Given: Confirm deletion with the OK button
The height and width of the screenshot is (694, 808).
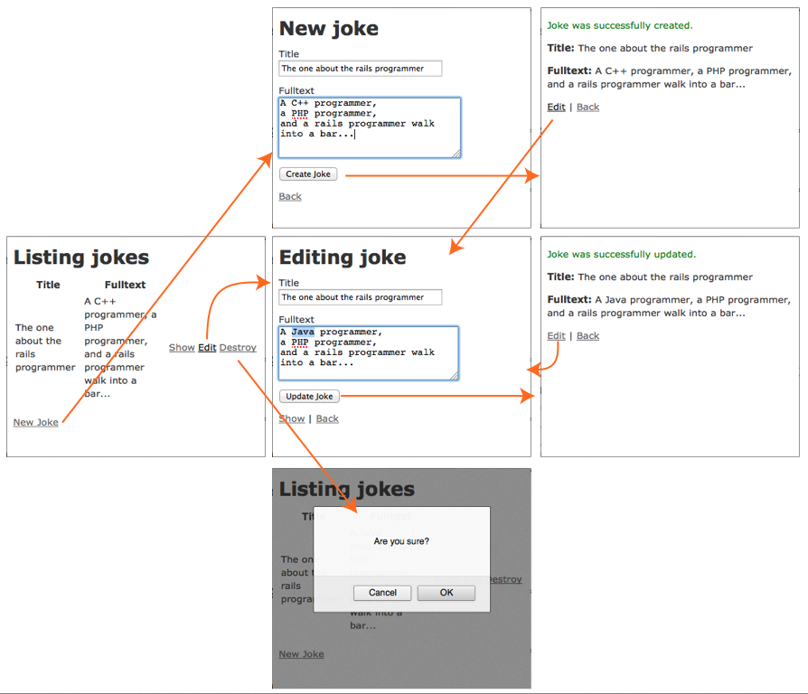Looking at the screenshot, I should click(446, 593).
